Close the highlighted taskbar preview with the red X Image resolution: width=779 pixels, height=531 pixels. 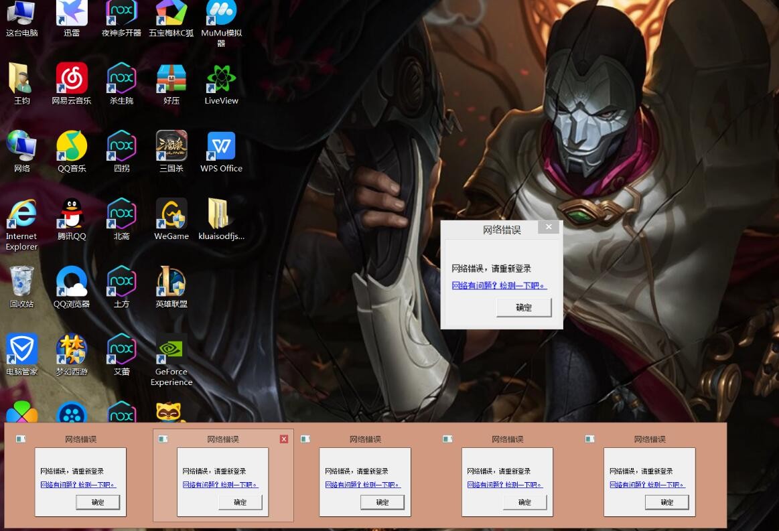pos(284,439)
